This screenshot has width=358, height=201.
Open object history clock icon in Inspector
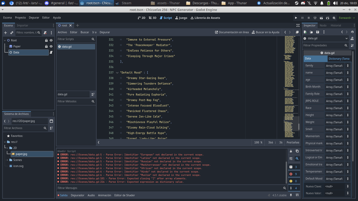pyautogui.click(x=352, y=32)
